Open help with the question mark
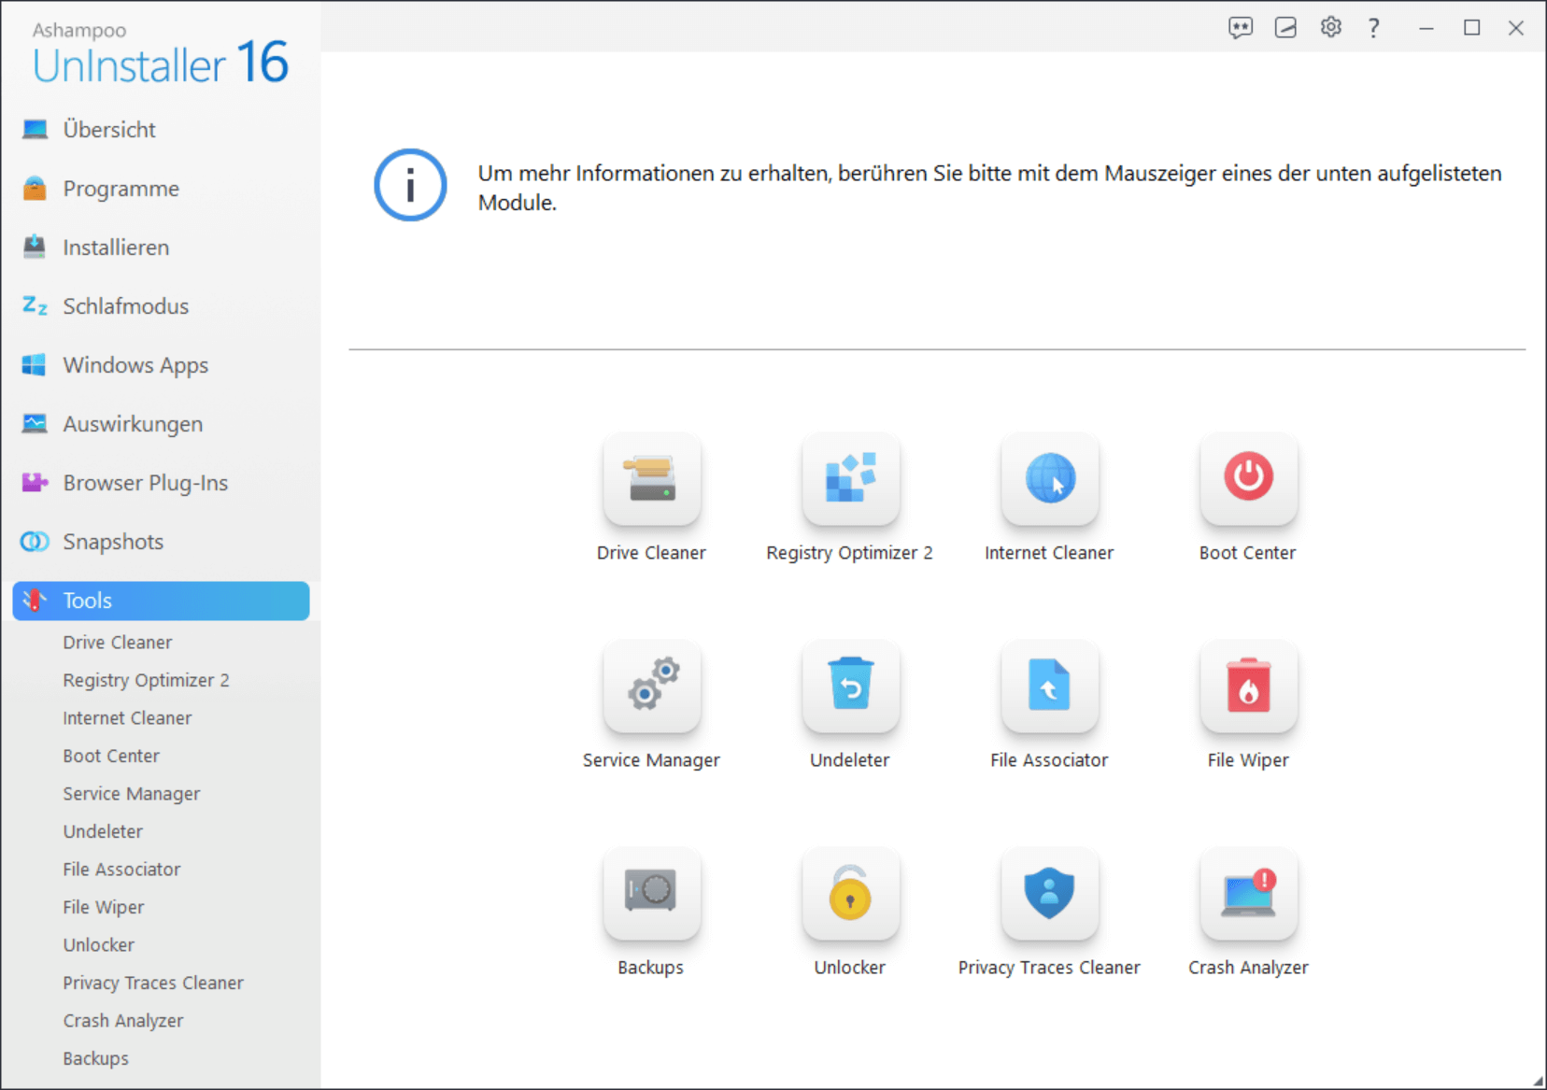 (1373, 28)
